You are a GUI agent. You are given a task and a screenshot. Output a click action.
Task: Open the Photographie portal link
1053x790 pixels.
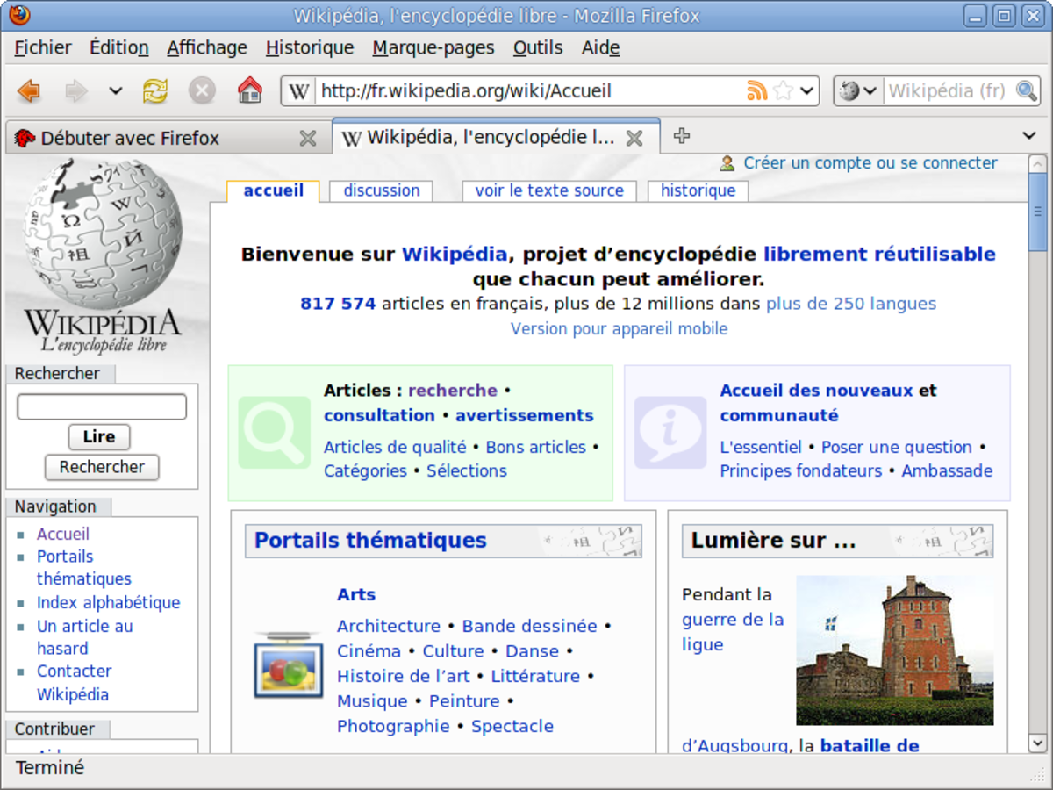tap(393, 726)
